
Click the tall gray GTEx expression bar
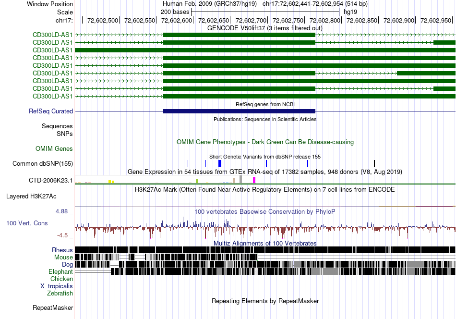(240, 179)
